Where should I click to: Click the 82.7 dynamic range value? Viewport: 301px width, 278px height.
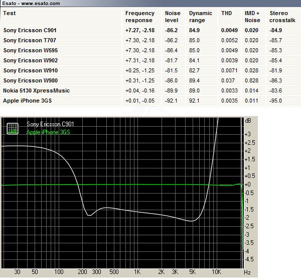194,70
